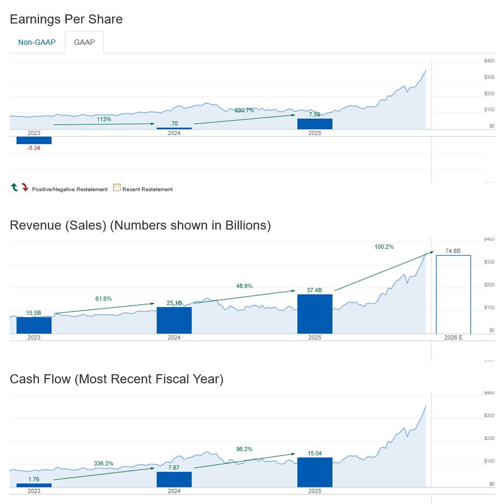Image resolution: width=504 pixels, height=504 pixels.
Task: Click the Earnings Per Share heading
Action: point(66,19)
